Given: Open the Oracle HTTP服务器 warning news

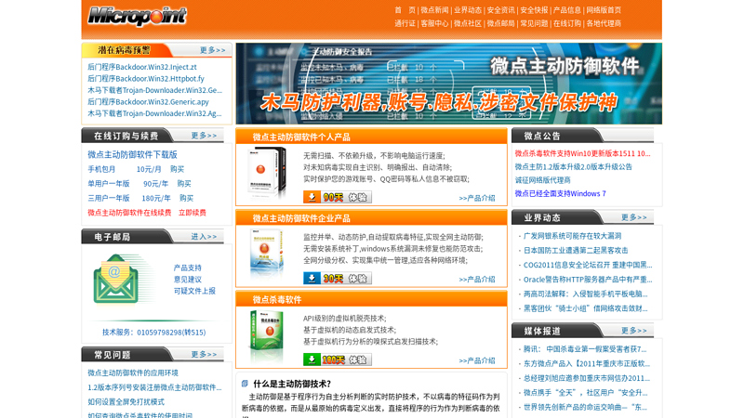Looking at the screenshot, I should pos(588,280).
